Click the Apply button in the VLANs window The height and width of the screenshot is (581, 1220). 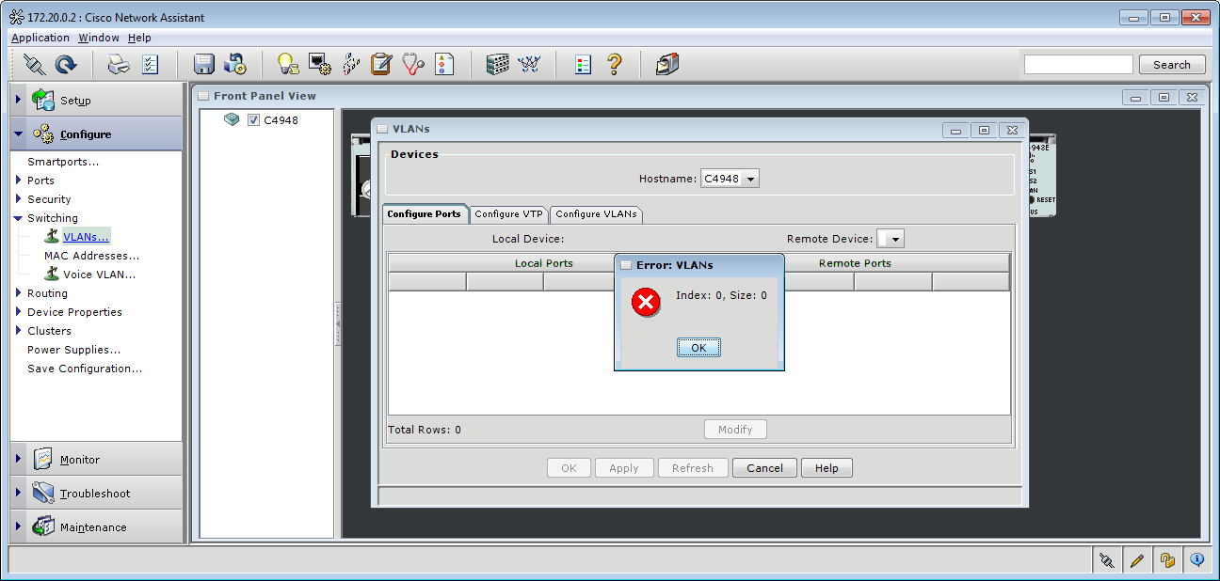coord(624,468)
